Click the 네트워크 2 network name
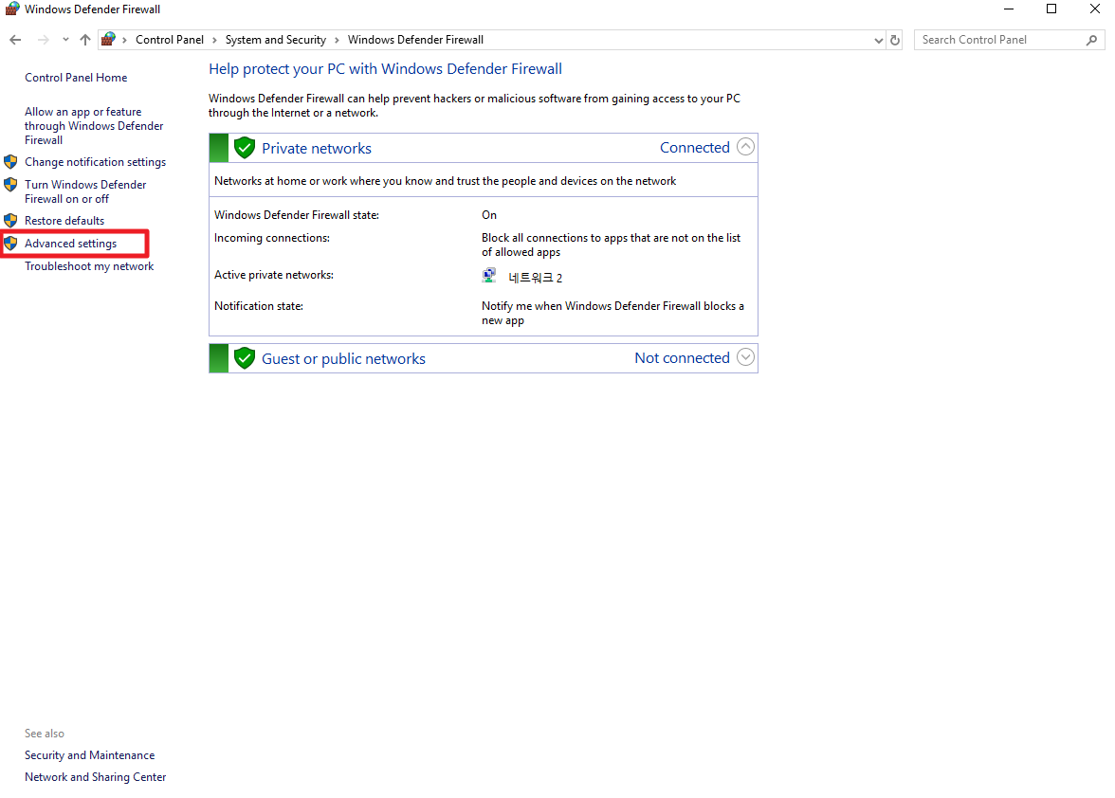Screen dimensions: 1115x798 click(535, 278)
